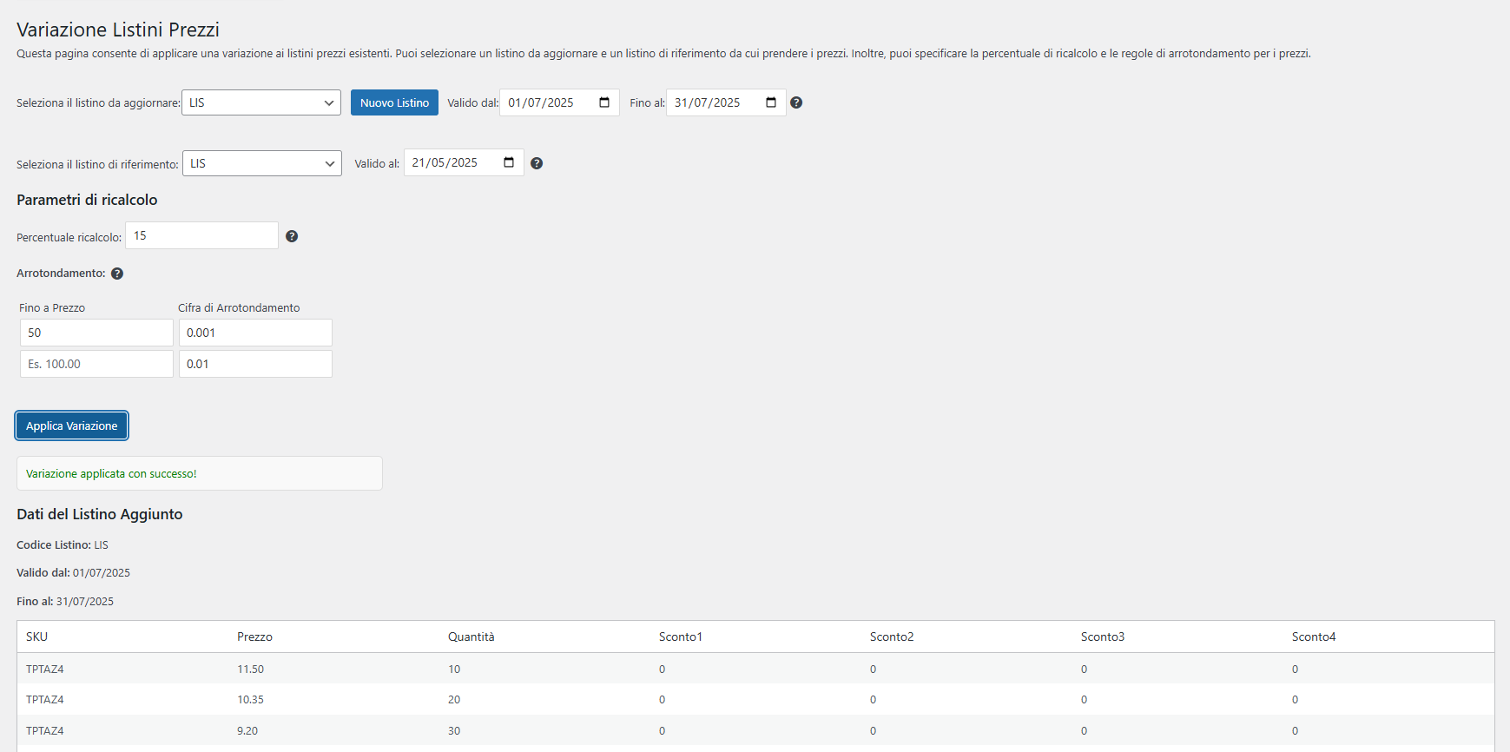Viewport: 1510px width, 752px height.
Task: Expand the listino di riferimento dropdown
Action: [x=262, y=163]
